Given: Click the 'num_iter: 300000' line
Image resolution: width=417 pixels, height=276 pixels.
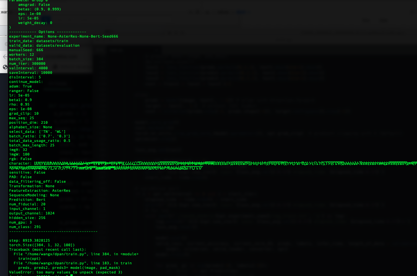Looking at the screenshot, I should 27,63.
